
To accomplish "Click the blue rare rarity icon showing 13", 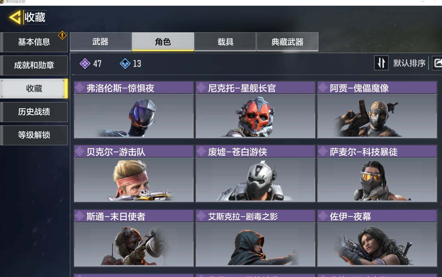I will (125, 64).
